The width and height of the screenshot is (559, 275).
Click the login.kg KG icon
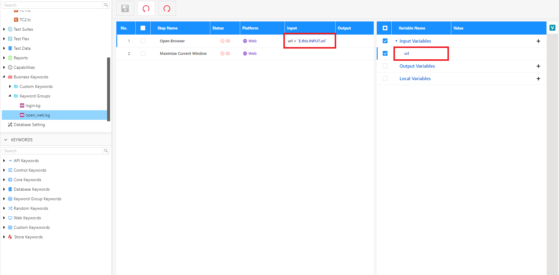tap(22, 105)
